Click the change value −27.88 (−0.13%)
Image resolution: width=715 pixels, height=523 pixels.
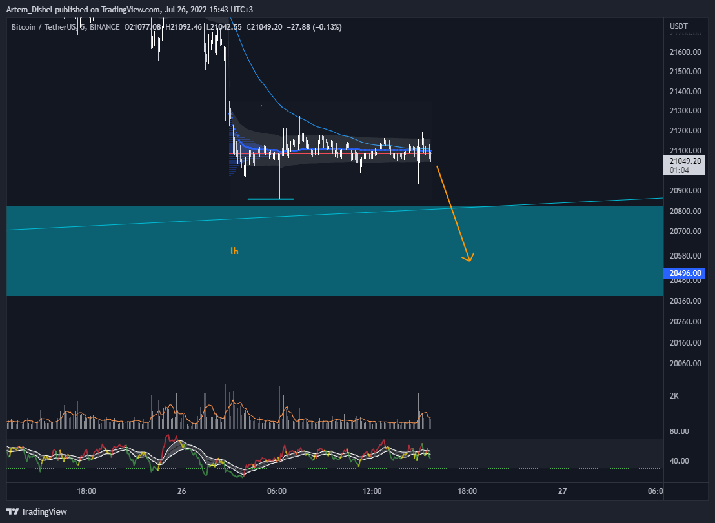point(314,27)
